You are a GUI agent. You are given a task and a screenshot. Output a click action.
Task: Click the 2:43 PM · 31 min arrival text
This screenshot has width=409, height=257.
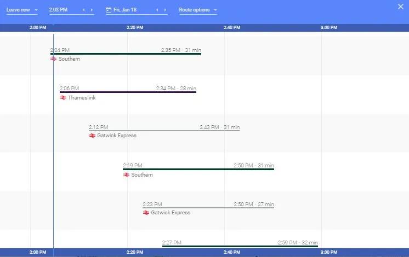[x=220, y=127]
